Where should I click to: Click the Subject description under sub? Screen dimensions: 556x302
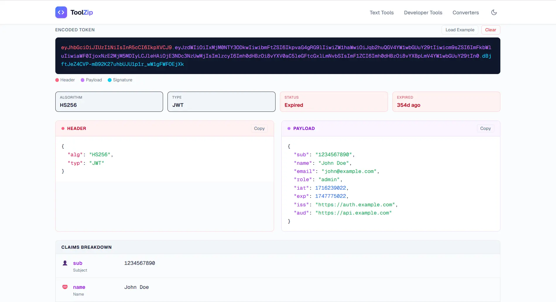(80, 270)
